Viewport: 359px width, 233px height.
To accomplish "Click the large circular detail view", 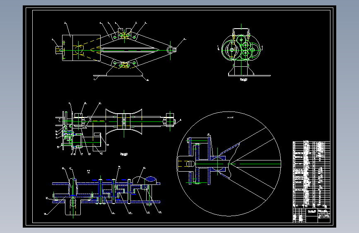I will (229, 164).
